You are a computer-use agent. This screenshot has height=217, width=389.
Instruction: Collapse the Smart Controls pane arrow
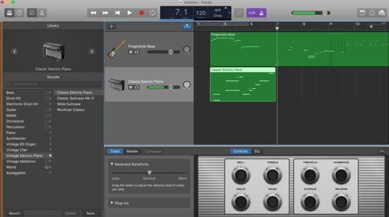(382, 151)
